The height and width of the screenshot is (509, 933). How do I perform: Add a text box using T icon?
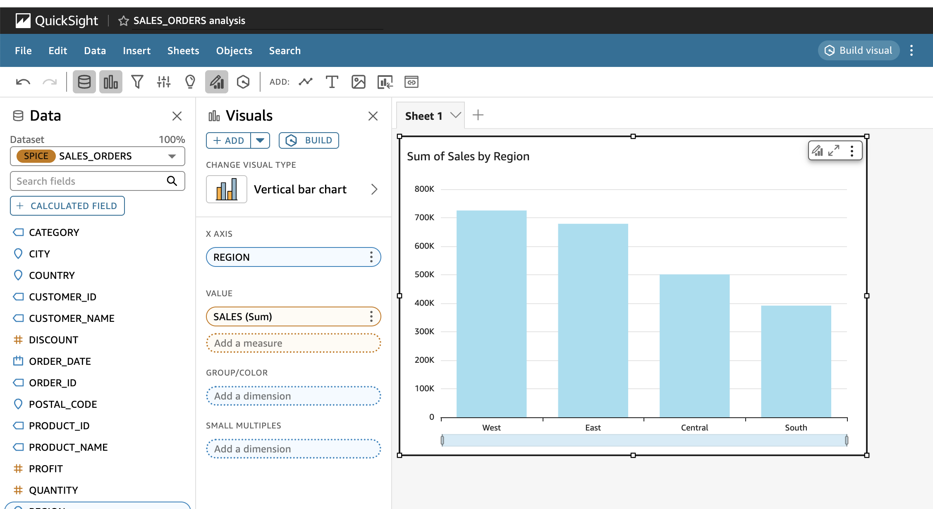(332, 82)
